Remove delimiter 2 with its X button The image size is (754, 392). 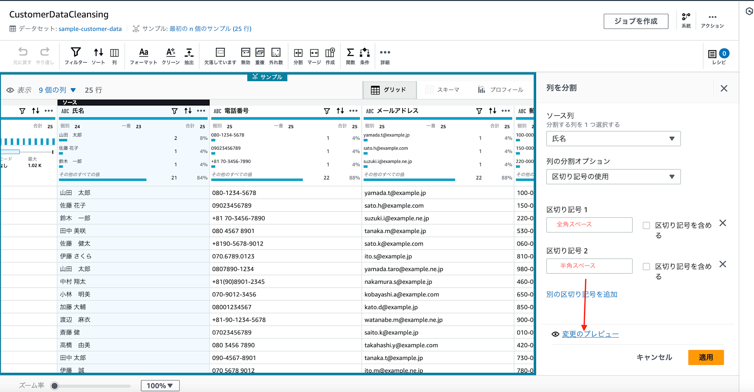tap(723, 264)
